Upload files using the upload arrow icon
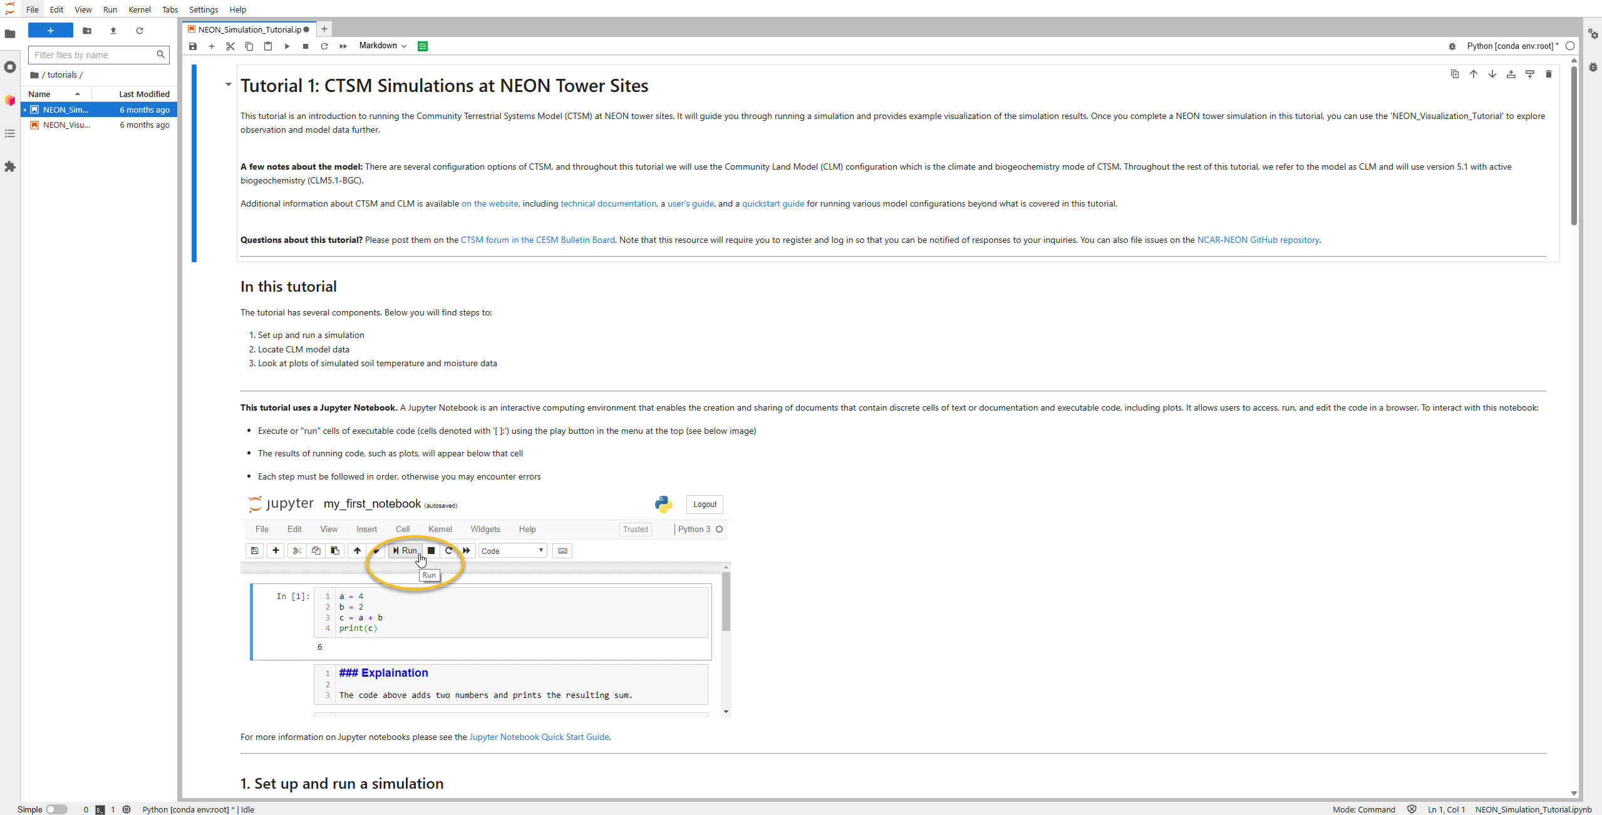1602x815 pixels. pos(113,31)
